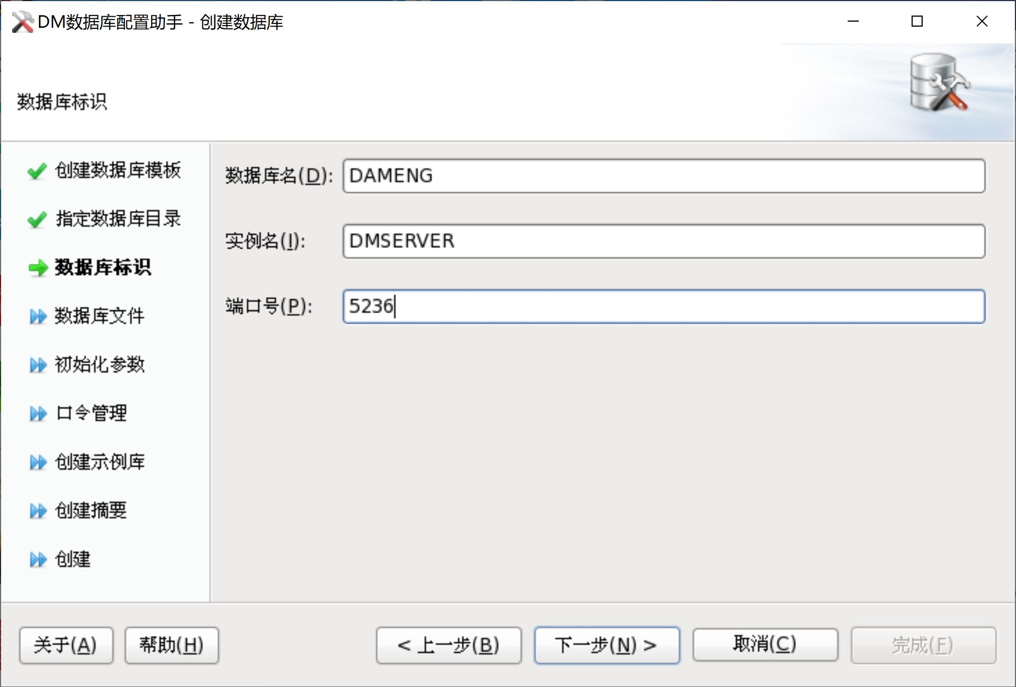Click blue arrow icon beside 数据库文件
The height and width of the screenshot is (687, 1016).
[38, 317]
